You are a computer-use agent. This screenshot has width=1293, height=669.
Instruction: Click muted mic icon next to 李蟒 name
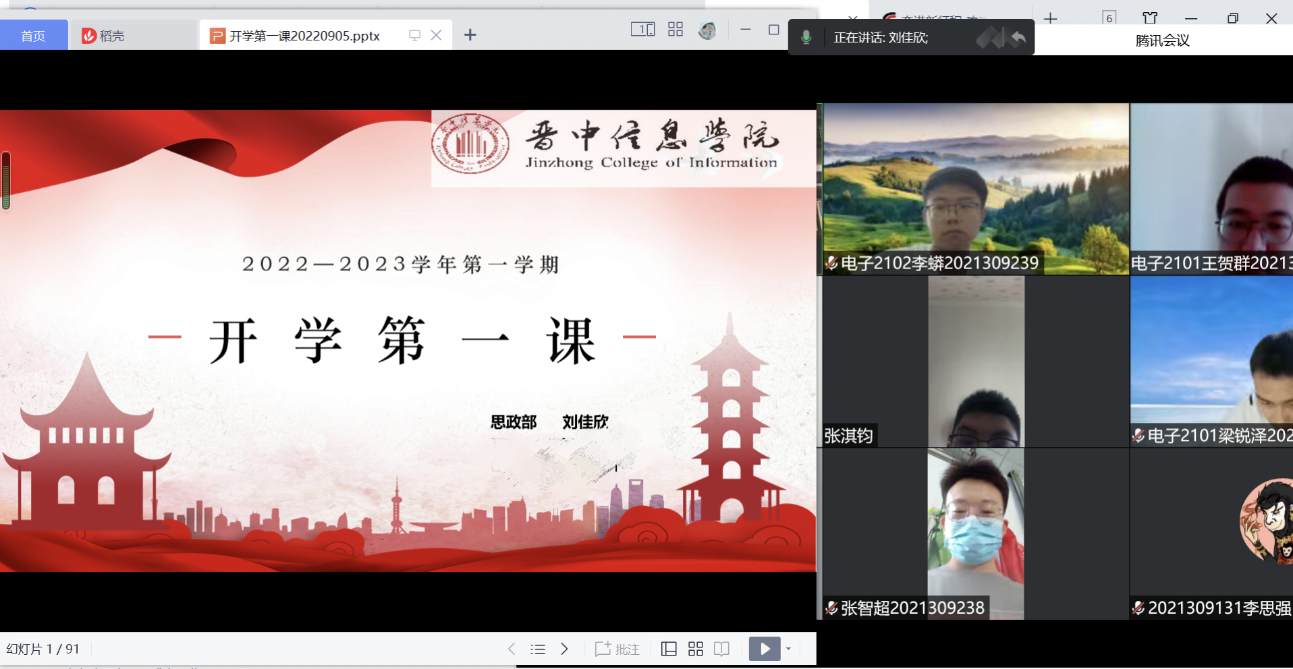(x=832, y=263)
